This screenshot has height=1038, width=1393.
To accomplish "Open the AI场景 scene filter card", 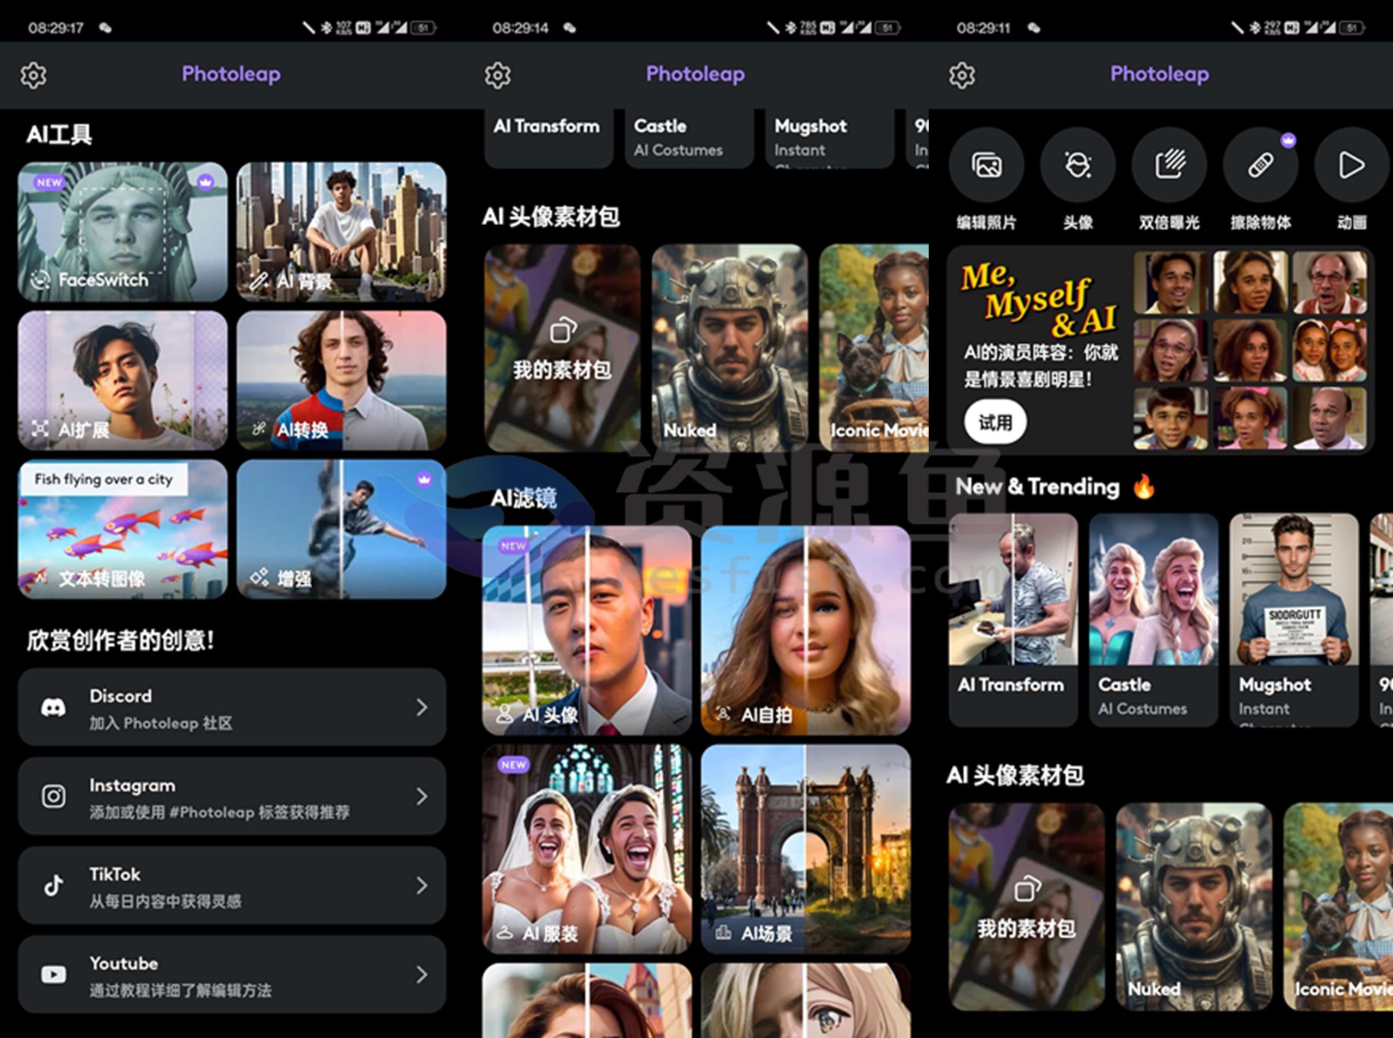I will coord(805,849).
